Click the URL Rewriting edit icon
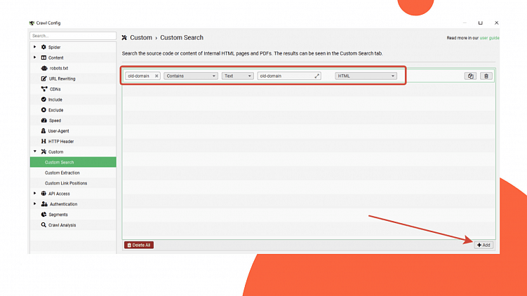 tap(44, 79)
